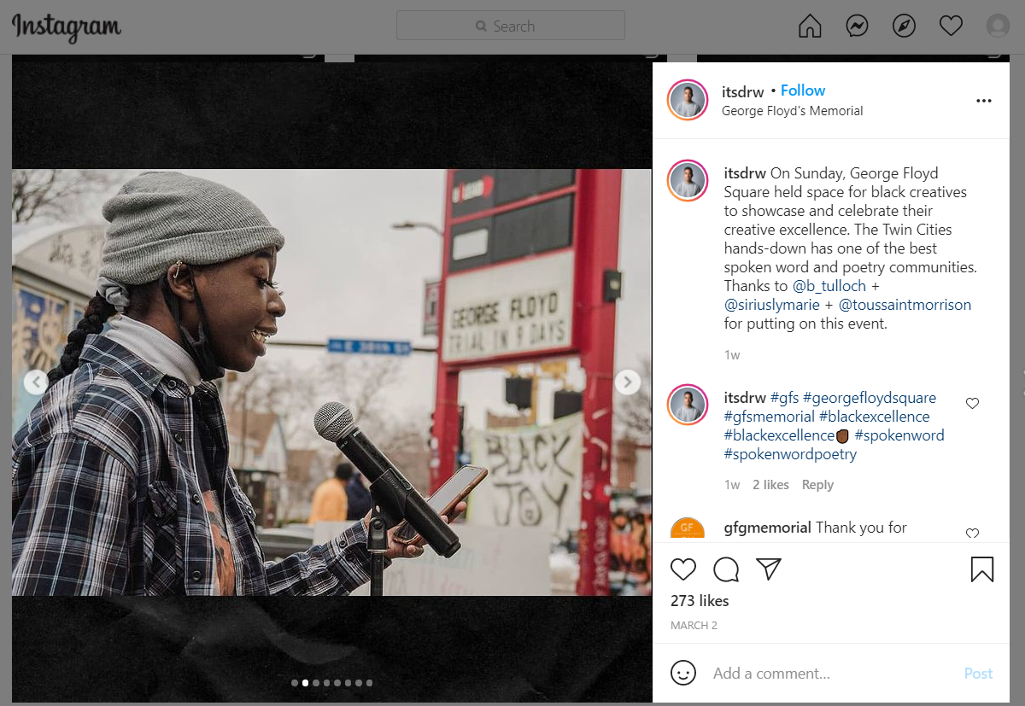
Task: Click the Search input field
Action: point(511,26)
